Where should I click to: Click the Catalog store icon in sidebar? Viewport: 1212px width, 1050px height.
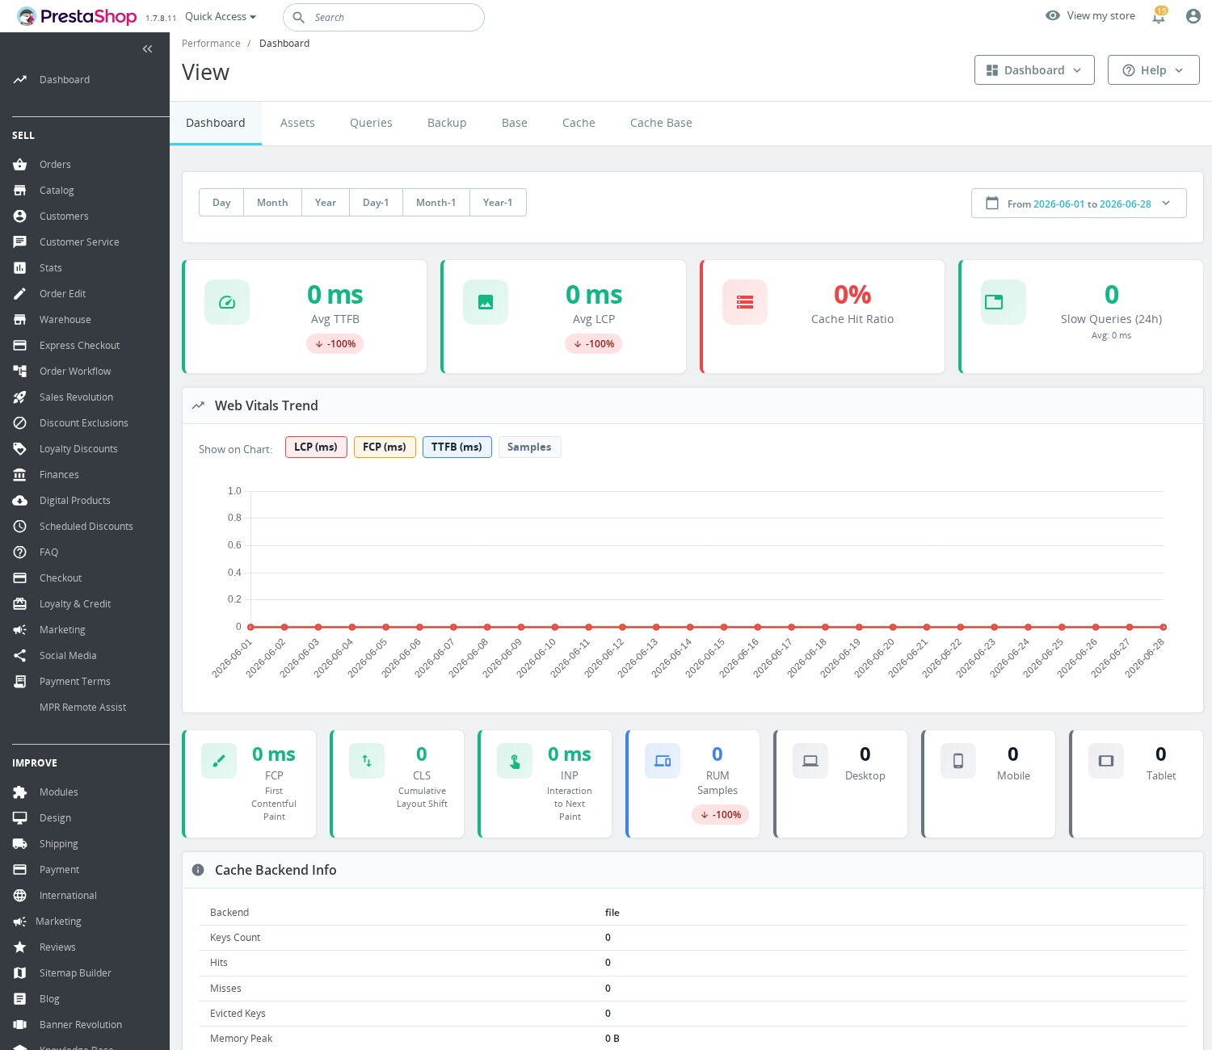point(20,191)
